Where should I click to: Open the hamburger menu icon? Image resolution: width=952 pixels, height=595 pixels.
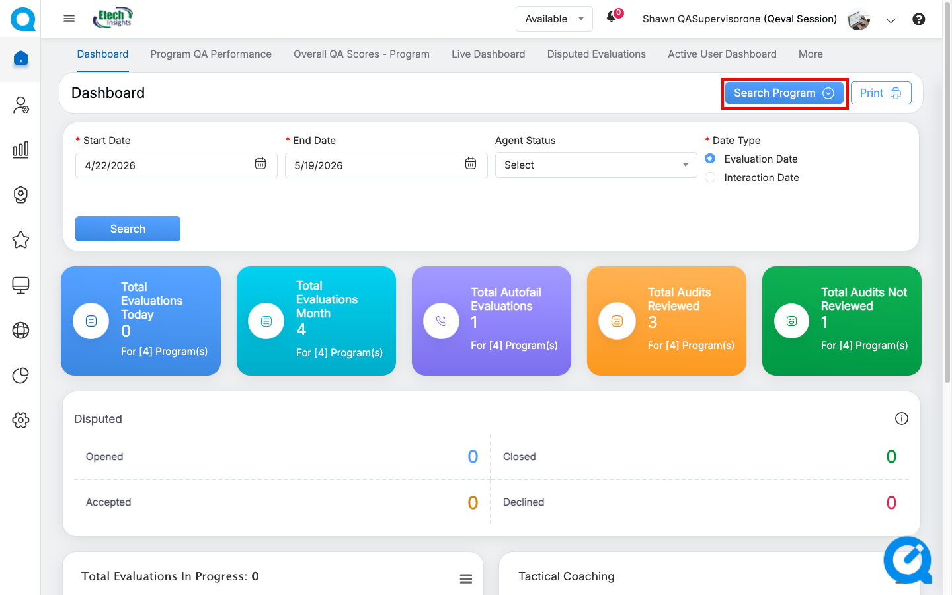69,19
